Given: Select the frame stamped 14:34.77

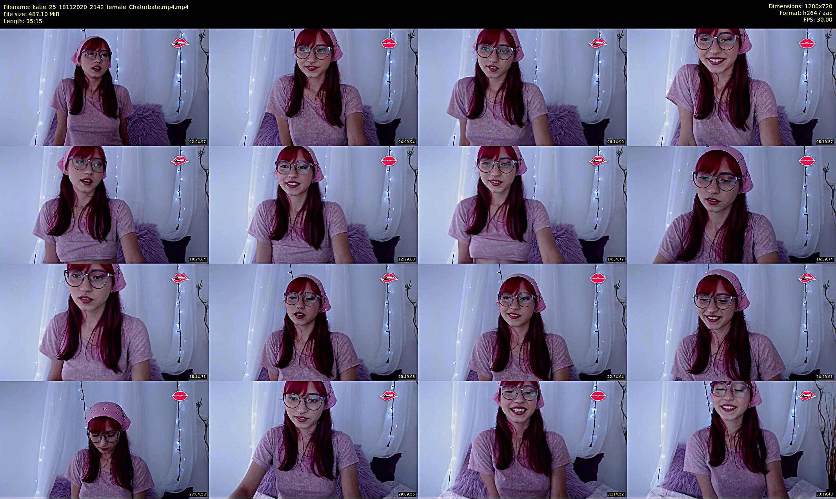Looking at the screenshot, I should pos(522,204).
